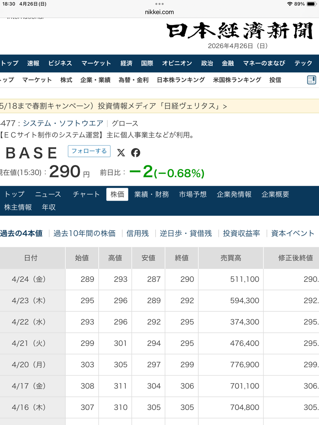Viewport: 319px width, 425px height.
Task: Click the 安値 column header
Action: tap(149, 258)
